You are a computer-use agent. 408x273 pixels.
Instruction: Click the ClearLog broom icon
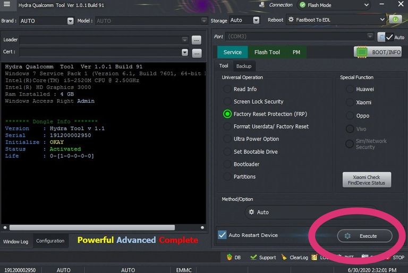click(284, 257)
